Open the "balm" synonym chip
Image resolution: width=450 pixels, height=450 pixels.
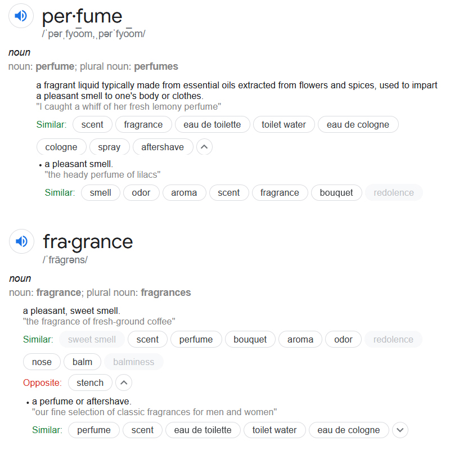click(83, 362)
